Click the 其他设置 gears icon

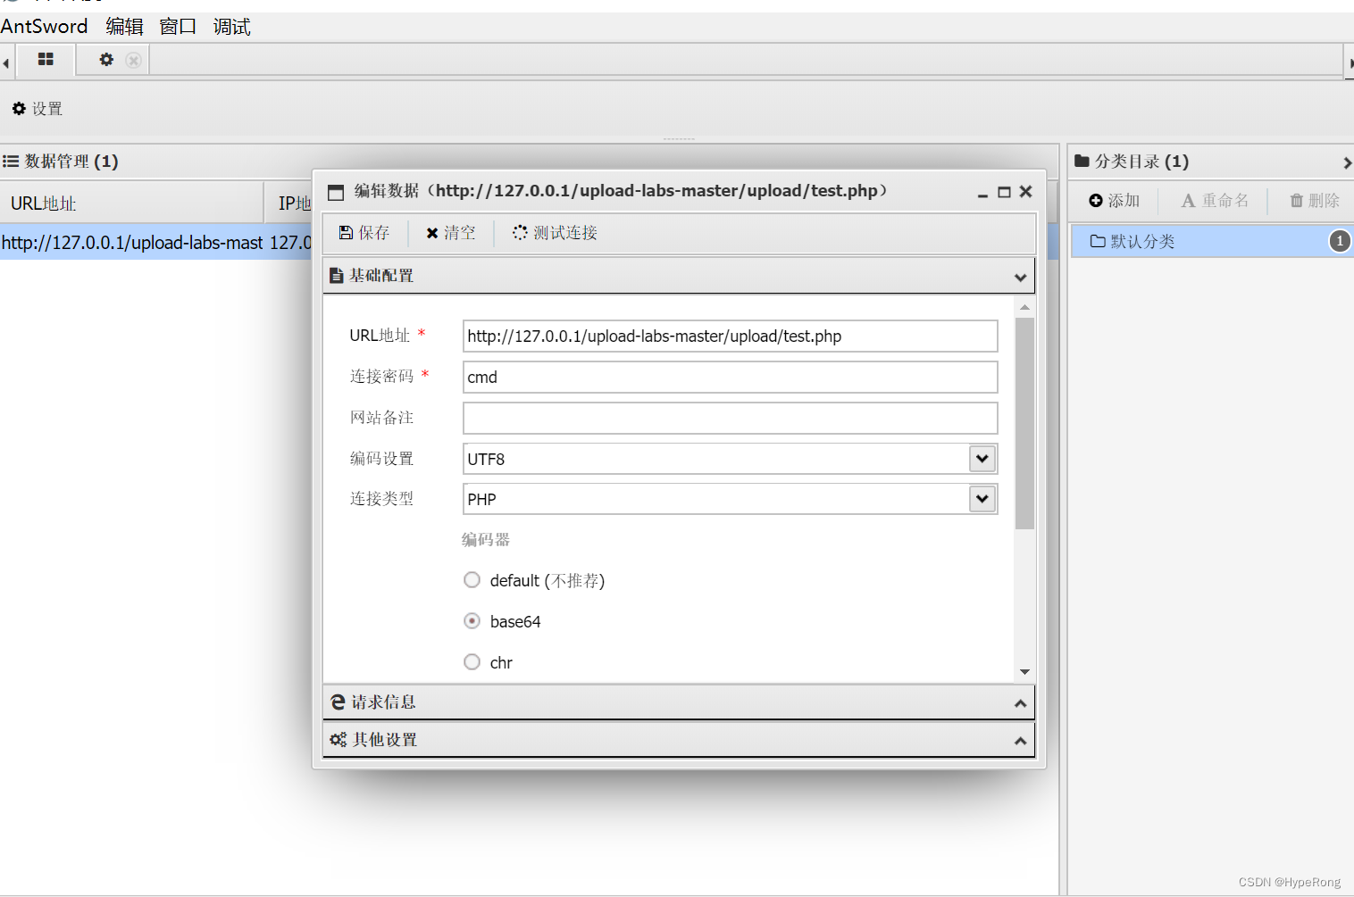(338, 740)
